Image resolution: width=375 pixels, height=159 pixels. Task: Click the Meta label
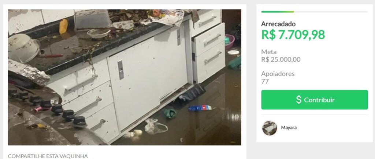coord(269,52)
